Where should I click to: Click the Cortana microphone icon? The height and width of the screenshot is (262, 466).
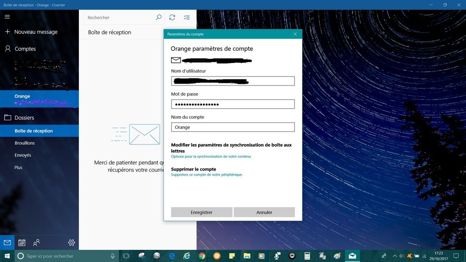click(x=112, y=256)
